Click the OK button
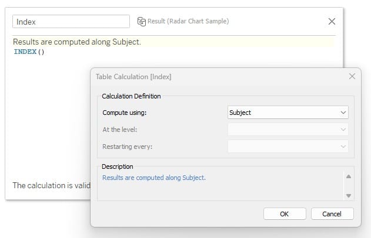Image resolution: width=371 pixels, height=238 pixels. click(x=285, y=214)
